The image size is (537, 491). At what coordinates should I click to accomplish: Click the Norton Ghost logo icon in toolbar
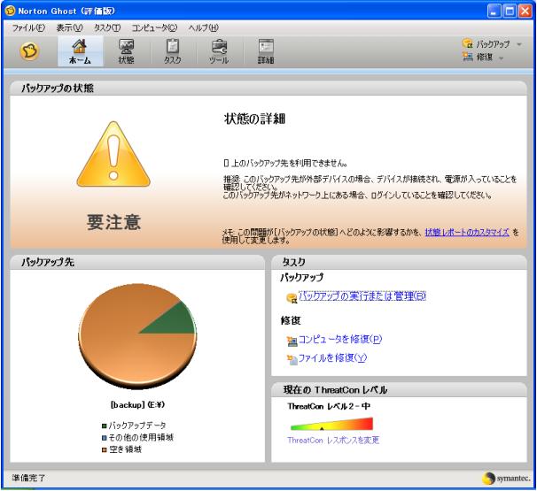(x=29, y=51)
